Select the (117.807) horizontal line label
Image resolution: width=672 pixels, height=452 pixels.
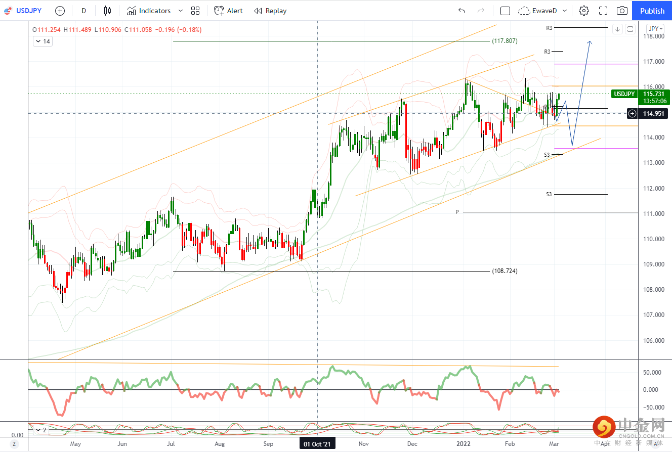[x=505, y=41]
